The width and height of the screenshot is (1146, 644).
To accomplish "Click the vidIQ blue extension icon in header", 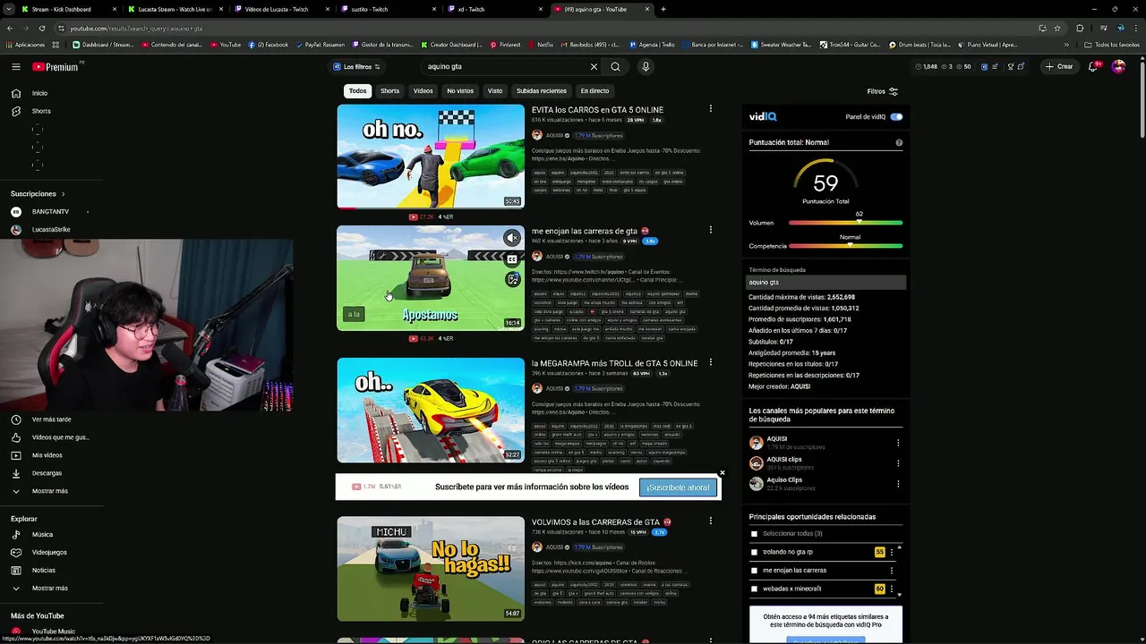I will pyautogui.click(x=985, y=66).
